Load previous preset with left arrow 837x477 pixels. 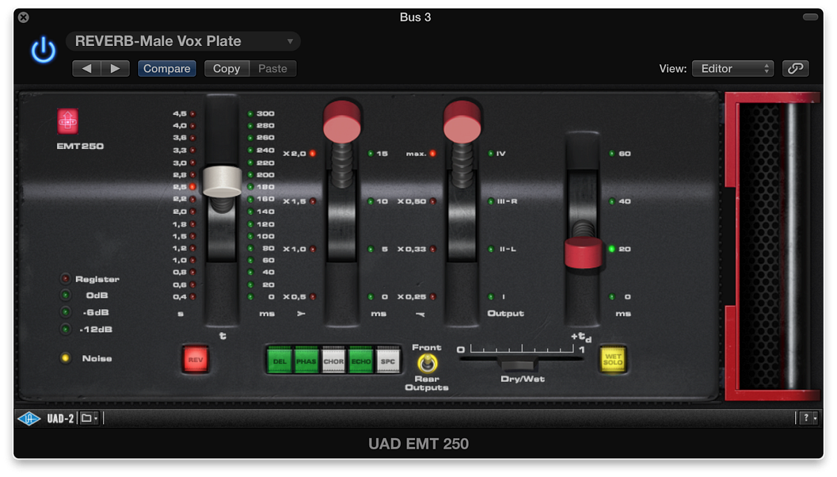click(x=86, y=68)
